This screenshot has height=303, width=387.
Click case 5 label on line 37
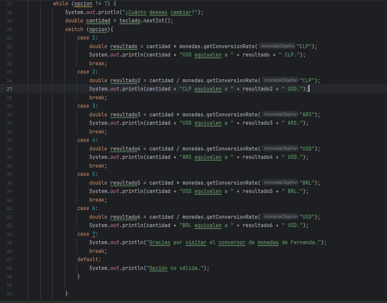point(87,174)
